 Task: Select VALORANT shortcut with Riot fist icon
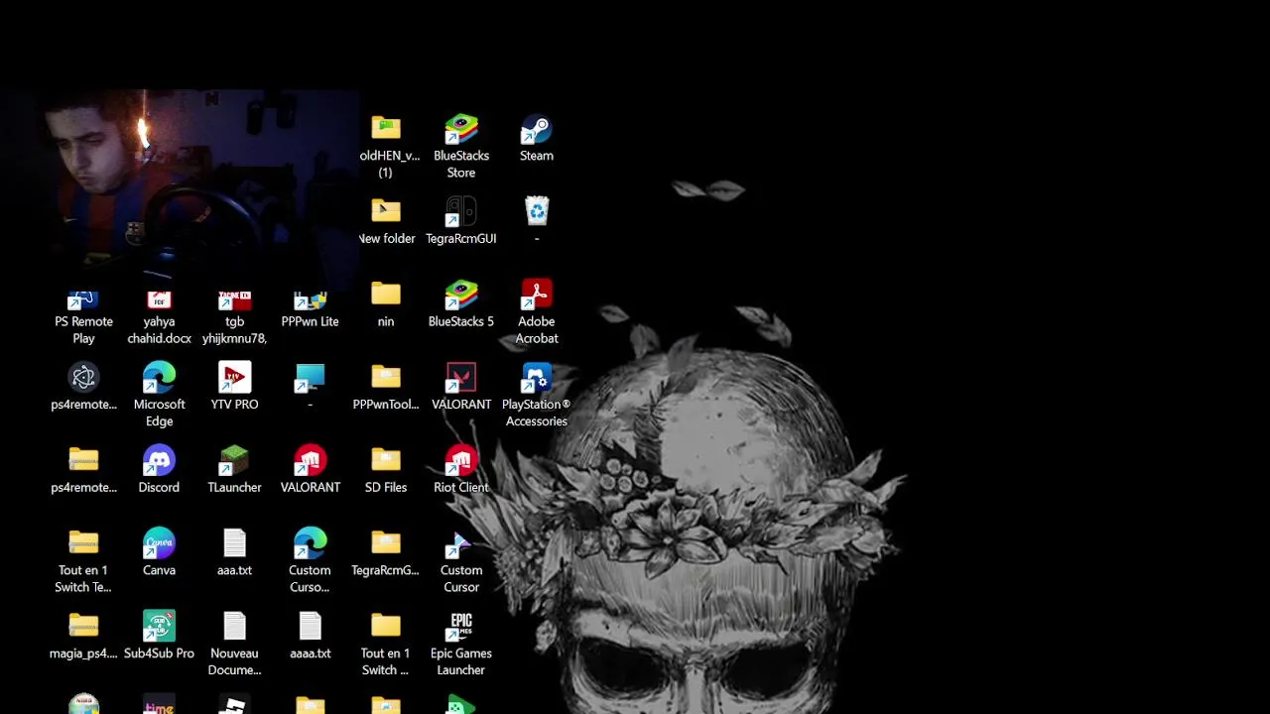(310, 470)
